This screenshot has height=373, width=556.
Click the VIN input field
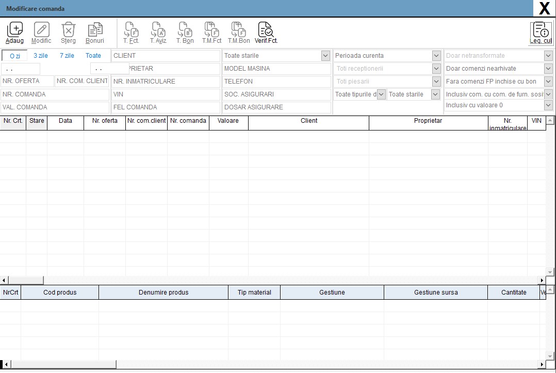(x=166, y=94)
